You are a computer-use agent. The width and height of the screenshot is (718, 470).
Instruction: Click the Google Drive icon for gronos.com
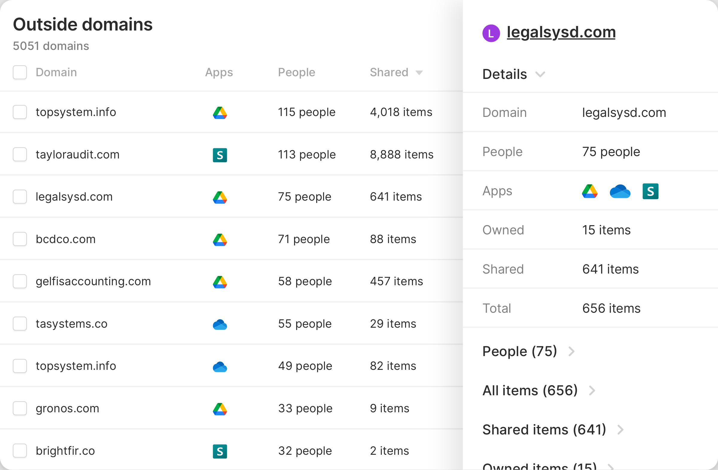coord(220,409)
